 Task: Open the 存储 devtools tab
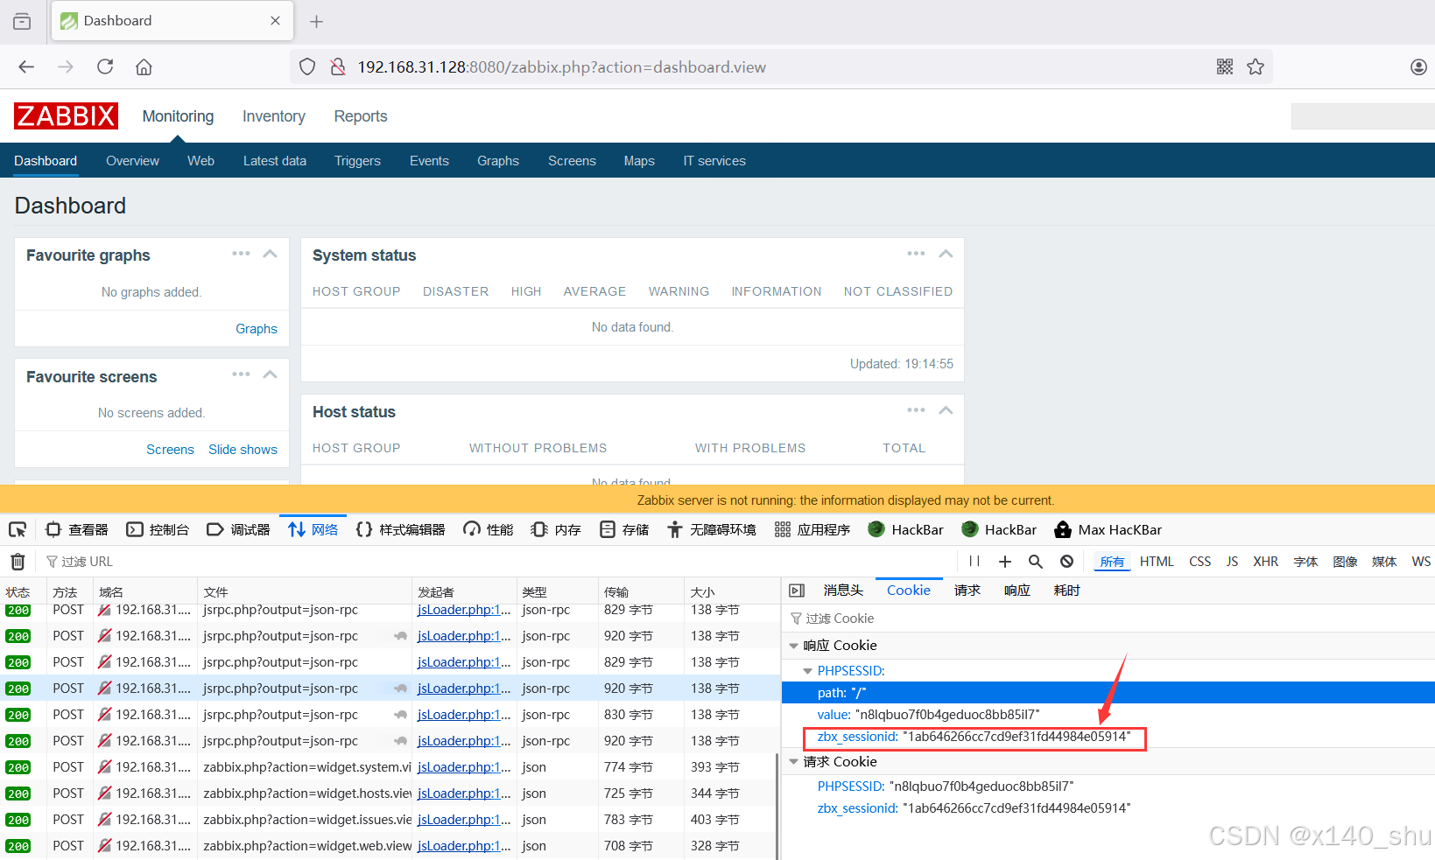(x=624, y=529)
